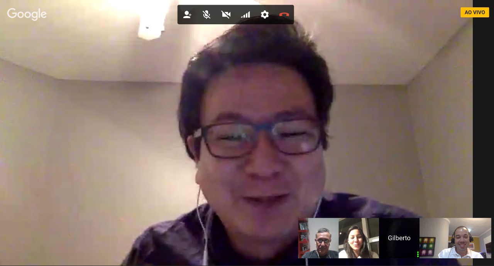Viewport: 494px width, 266px height.
Task: Turn the camera back on
Action: [226, 15]
